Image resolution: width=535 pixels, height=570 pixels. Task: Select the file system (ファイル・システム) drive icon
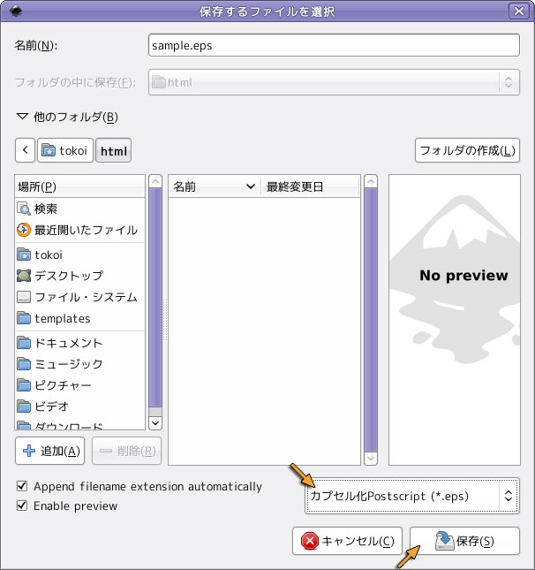pos(24,297)
